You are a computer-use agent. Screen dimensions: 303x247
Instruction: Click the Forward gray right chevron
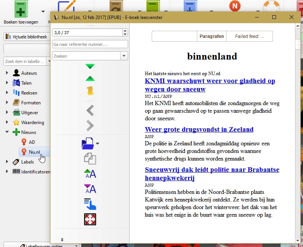(90, 126)
